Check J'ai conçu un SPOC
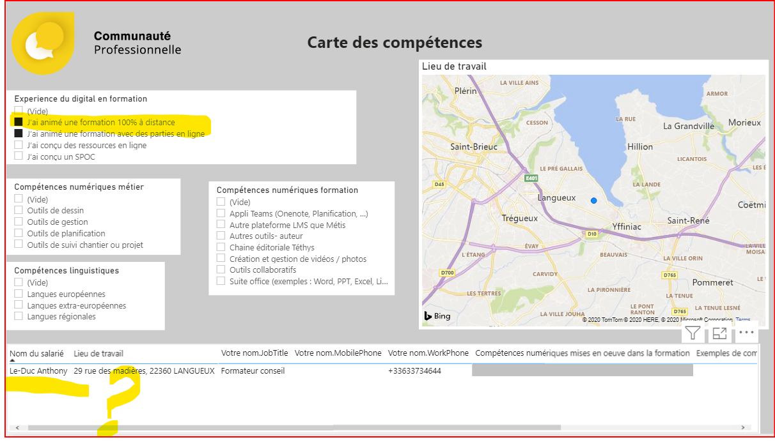 click(19, 156)
